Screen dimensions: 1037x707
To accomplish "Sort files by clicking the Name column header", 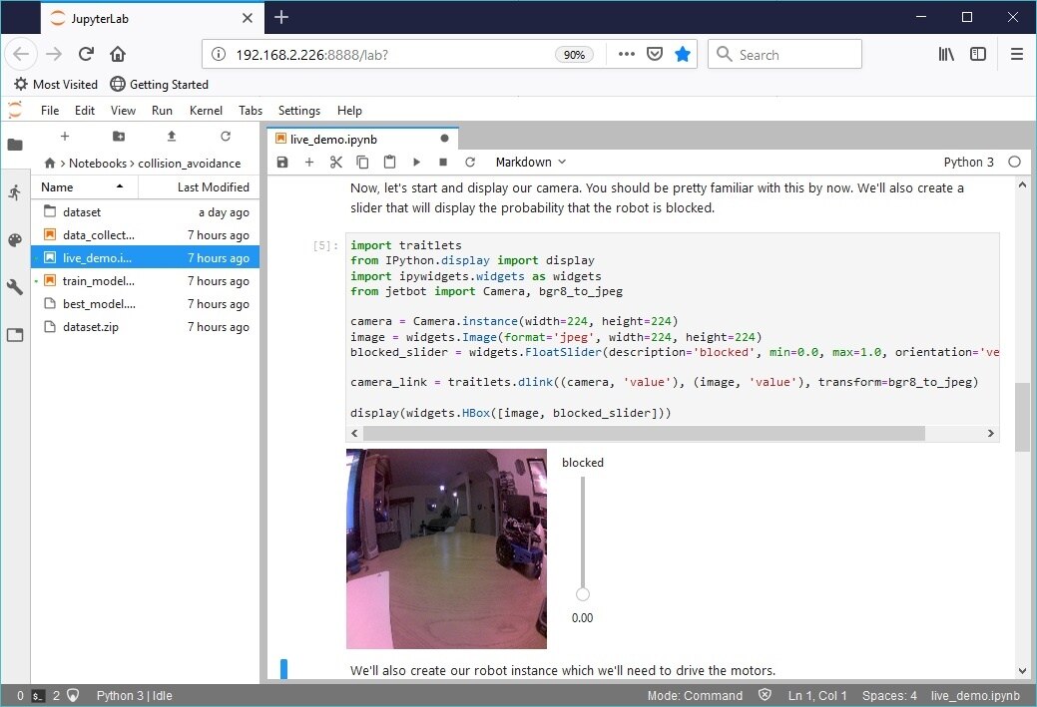I will [x=58, y=186].
